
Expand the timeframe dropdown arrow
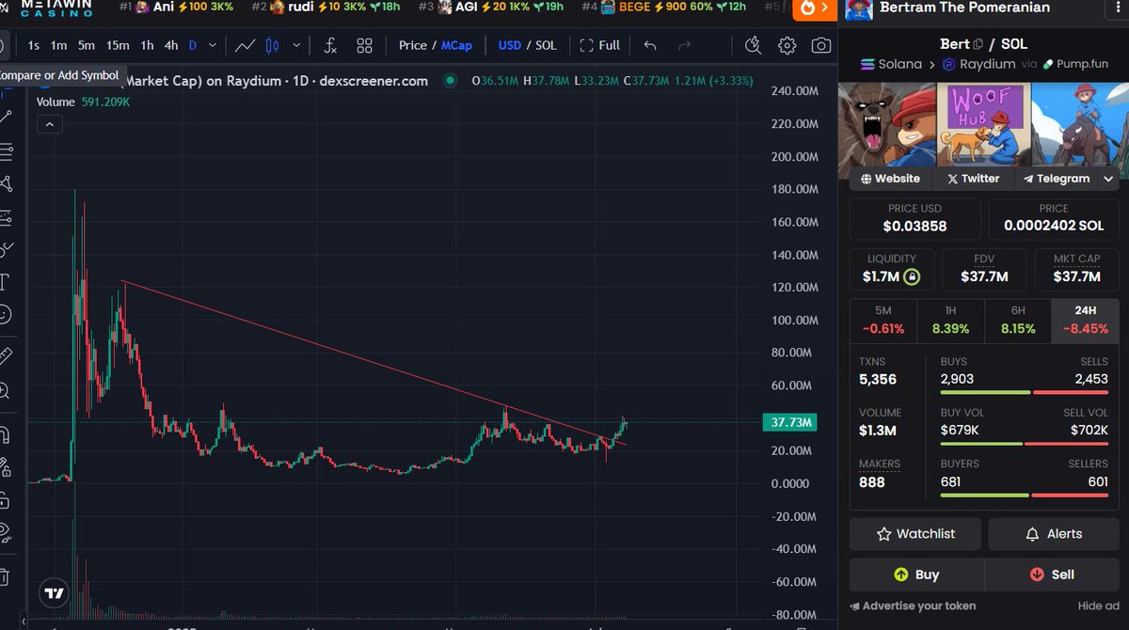pos(213,45)
